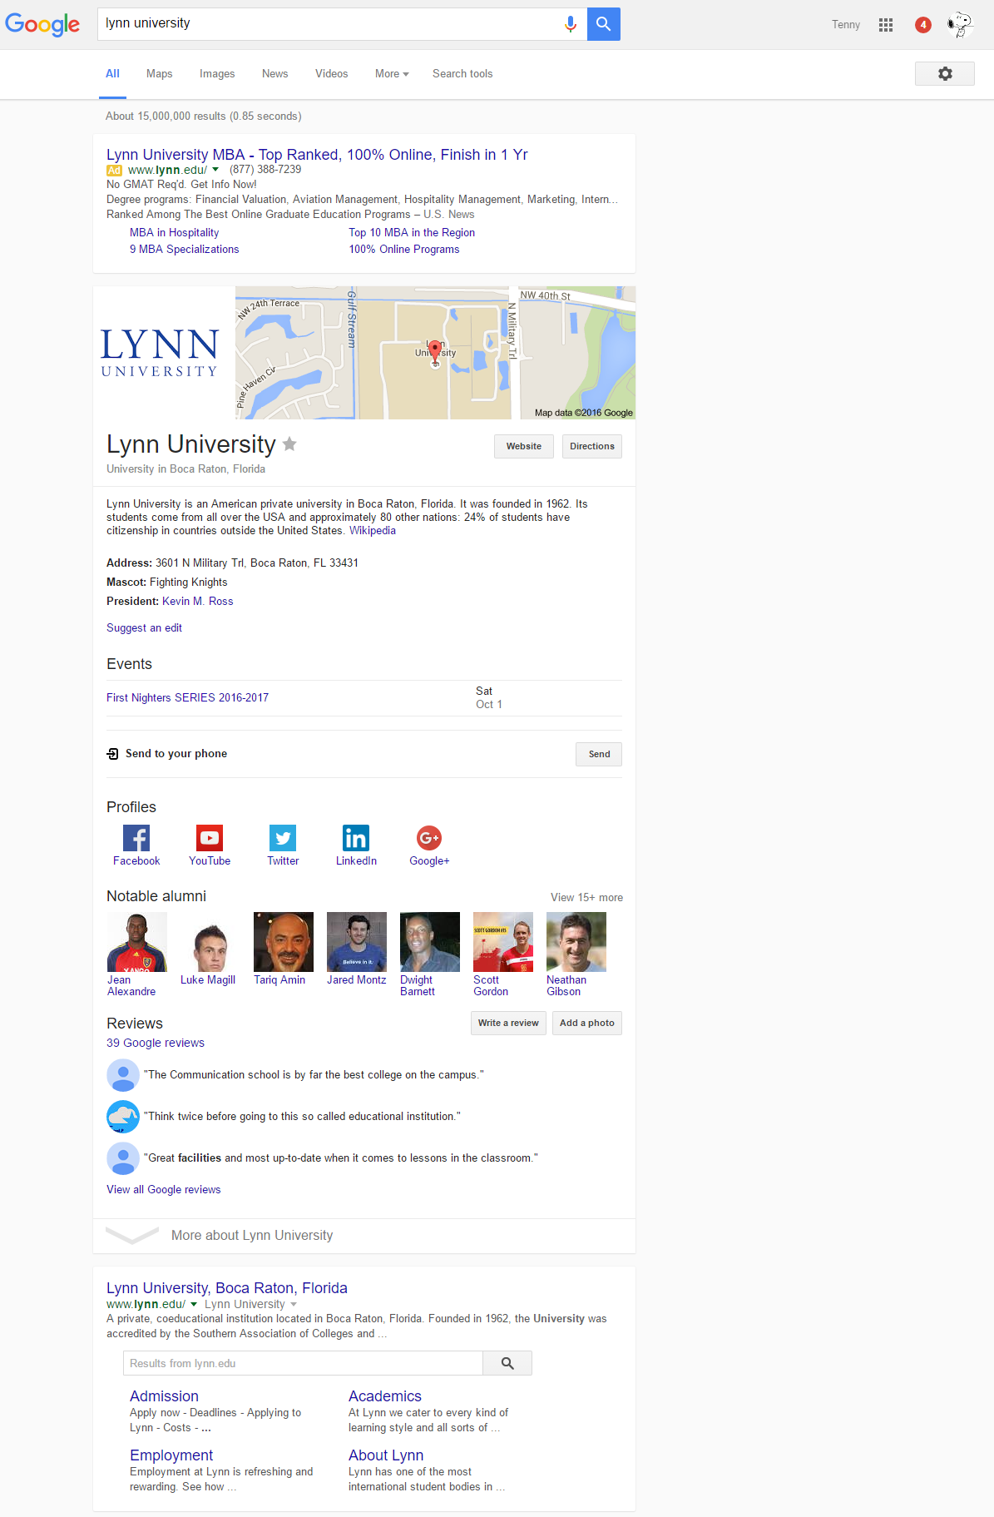
Task: Open Lynn University Google+ profile
Action: (429, 838)
